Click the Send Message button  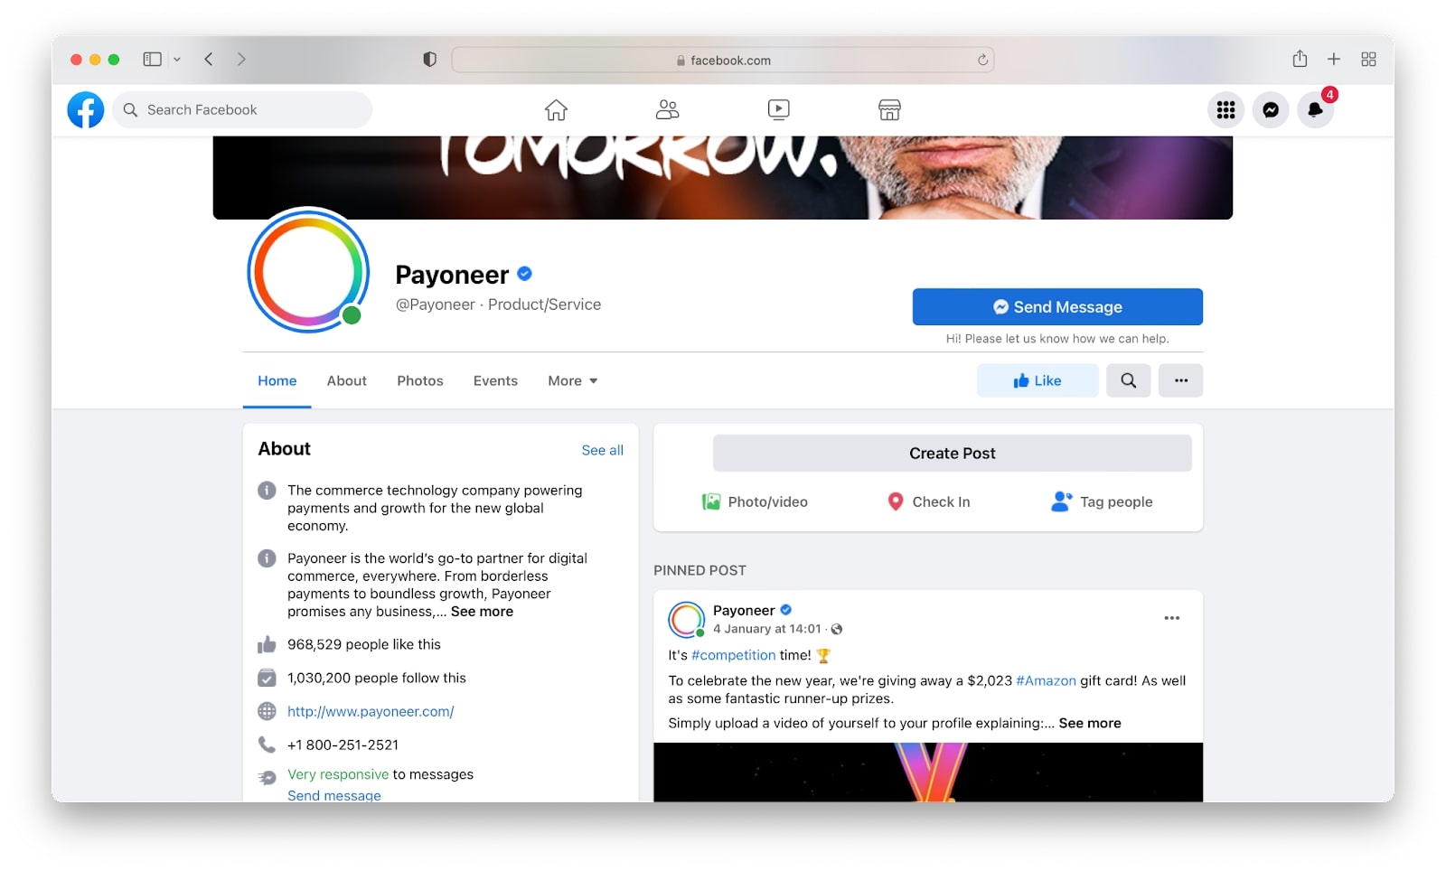[x=1057, y=307]
